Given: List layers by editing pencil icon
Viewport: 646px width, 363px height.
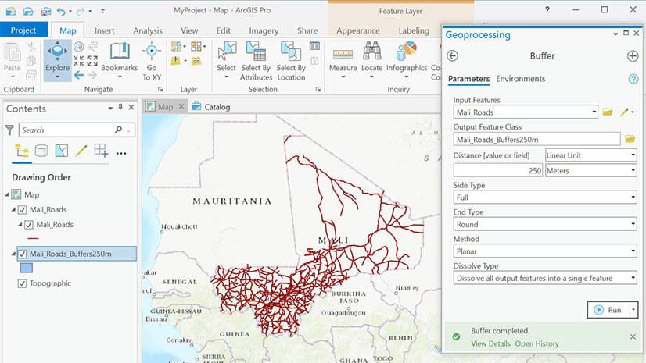Looking at the screenshot, I should [x=81, y=151].
